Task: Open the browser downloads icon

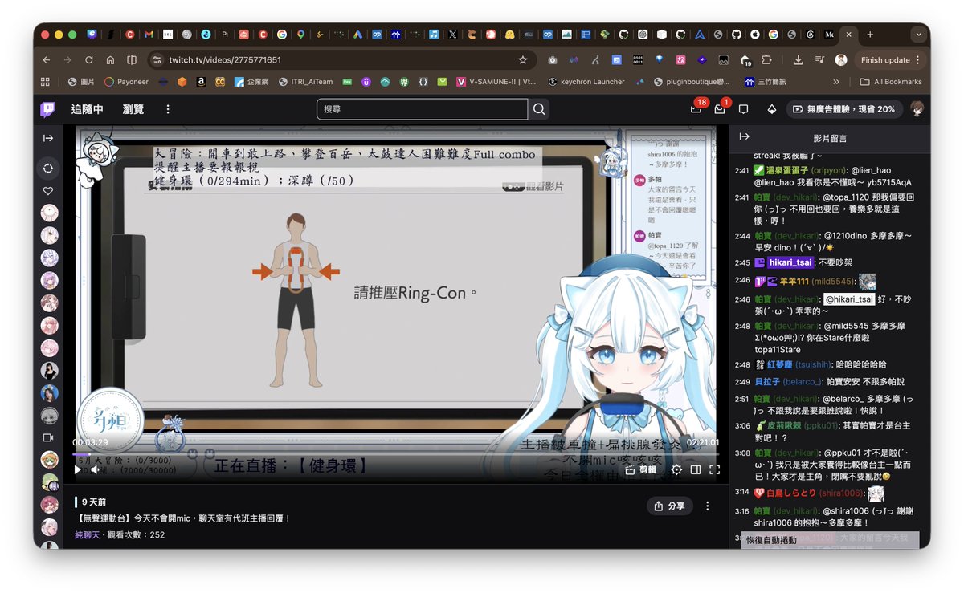Action: 798,60
